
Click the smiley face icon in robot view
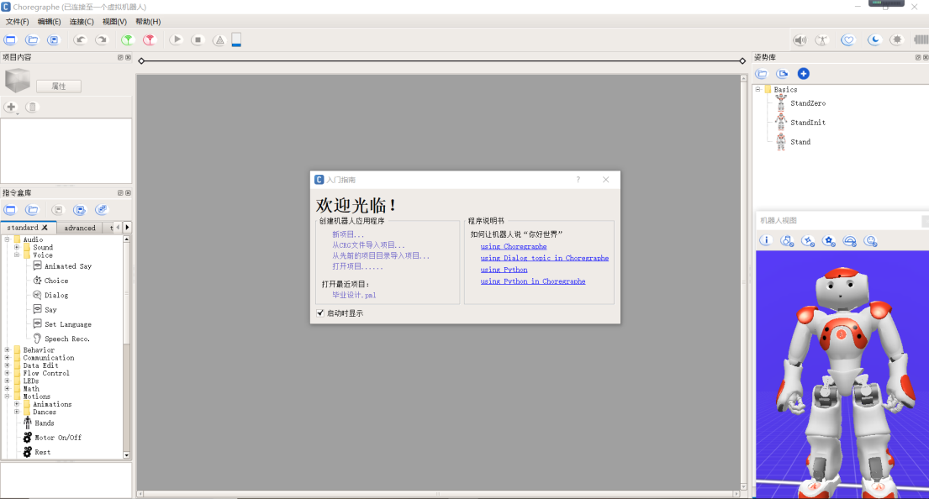pos(870,240)
